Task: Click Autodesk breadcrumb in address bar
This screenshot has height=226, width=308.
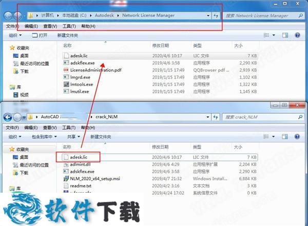Action: (104, 15)
